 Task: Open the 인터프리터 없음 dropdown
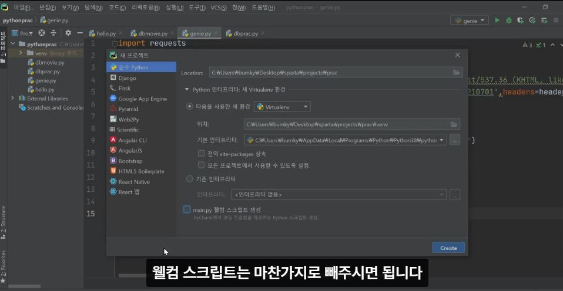click(339, 195)
